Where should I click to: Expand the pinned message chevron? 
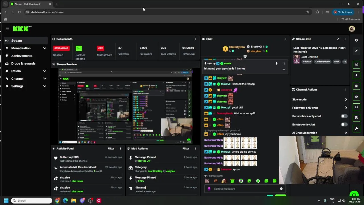click(x=284, y=69)
